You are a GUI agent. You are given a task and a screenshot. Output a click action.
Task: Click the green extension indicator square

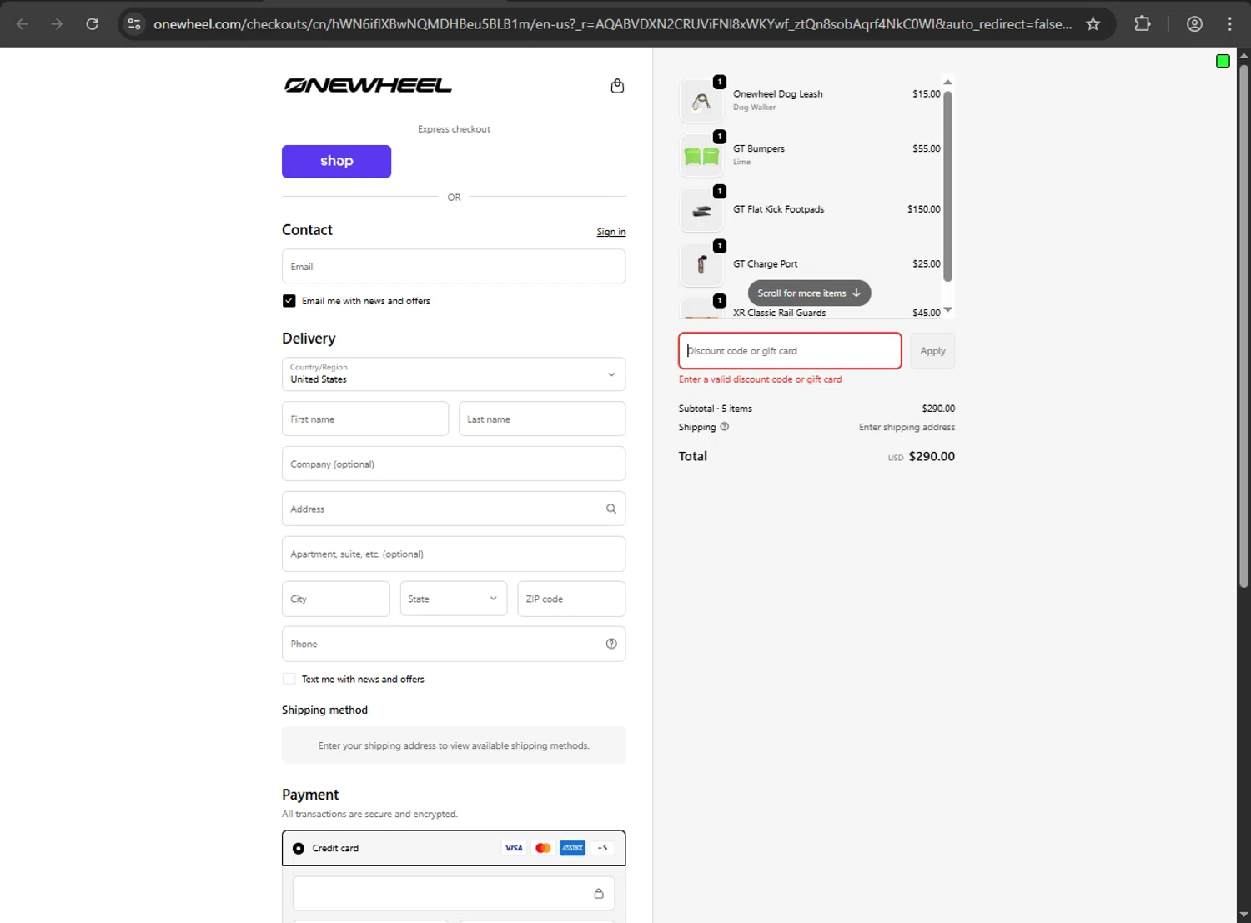[x=1223, y=61]
